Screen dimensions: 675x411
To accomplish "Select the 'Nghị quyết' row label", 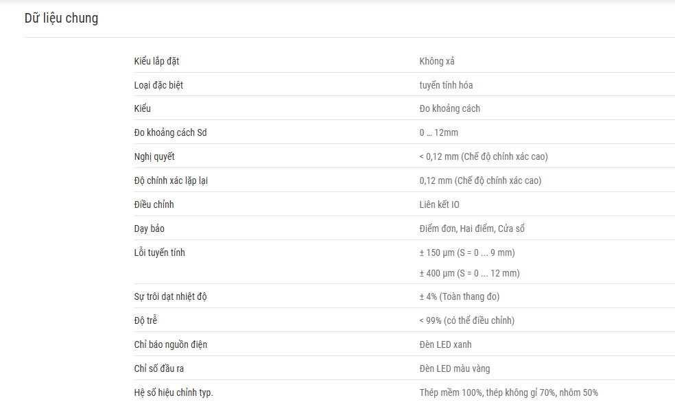I will coord(154,156).
